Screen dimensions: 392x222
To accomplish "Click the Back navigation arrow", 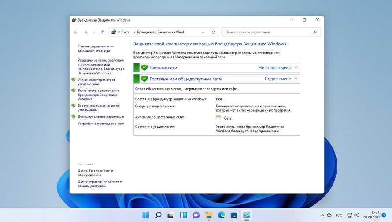I will (75, 32).
